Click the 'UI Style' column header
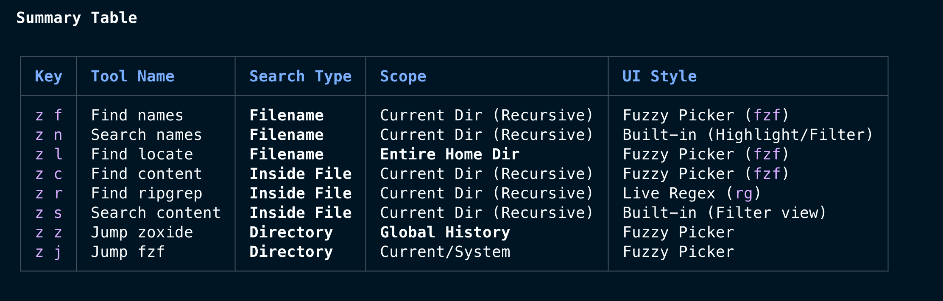This screenshot has height=301, width=943. (x=659, y=76)
